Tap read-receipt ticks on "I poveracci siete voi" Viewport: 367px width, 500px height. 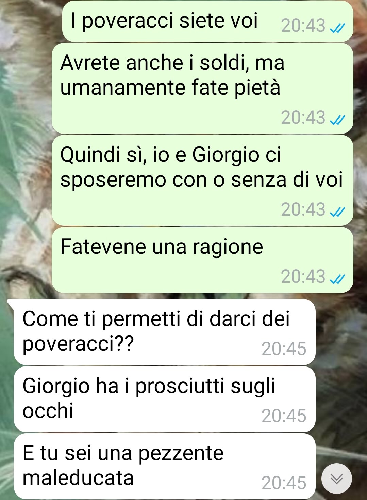tap(338, 28)
